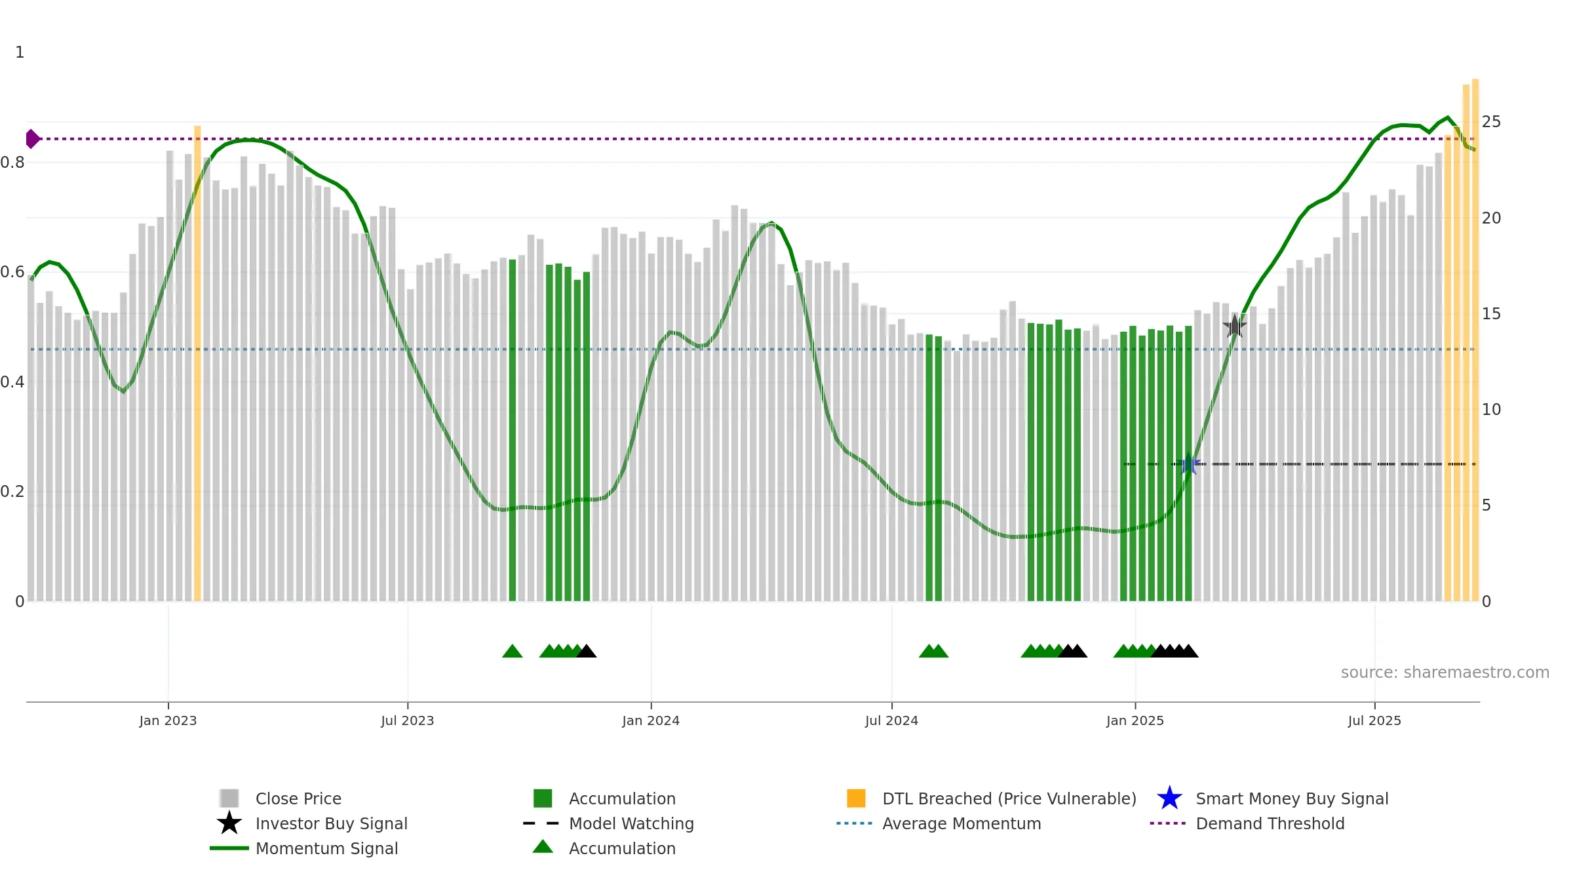Click the orange DTL breached bar near Jan 2023
Viewport: 1573px width, 885px height.
coord(197,363)
